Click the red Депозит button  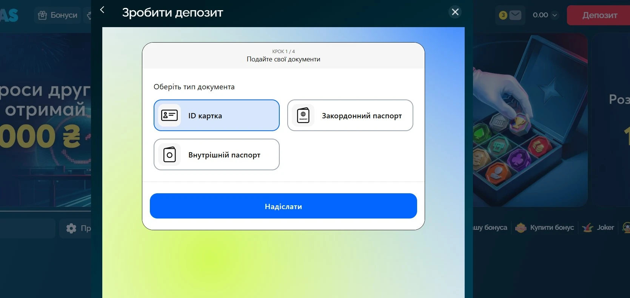[x=599, y=15]
